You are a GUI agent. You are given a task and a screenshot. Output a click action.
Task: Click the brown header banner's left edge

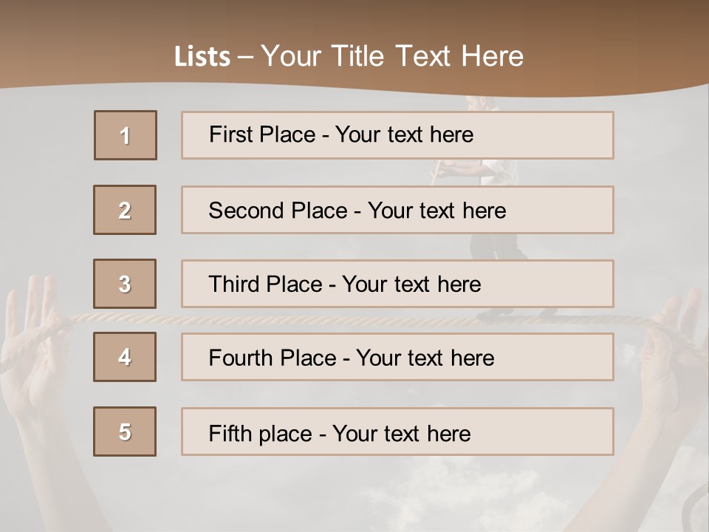[x=11, y=44]
